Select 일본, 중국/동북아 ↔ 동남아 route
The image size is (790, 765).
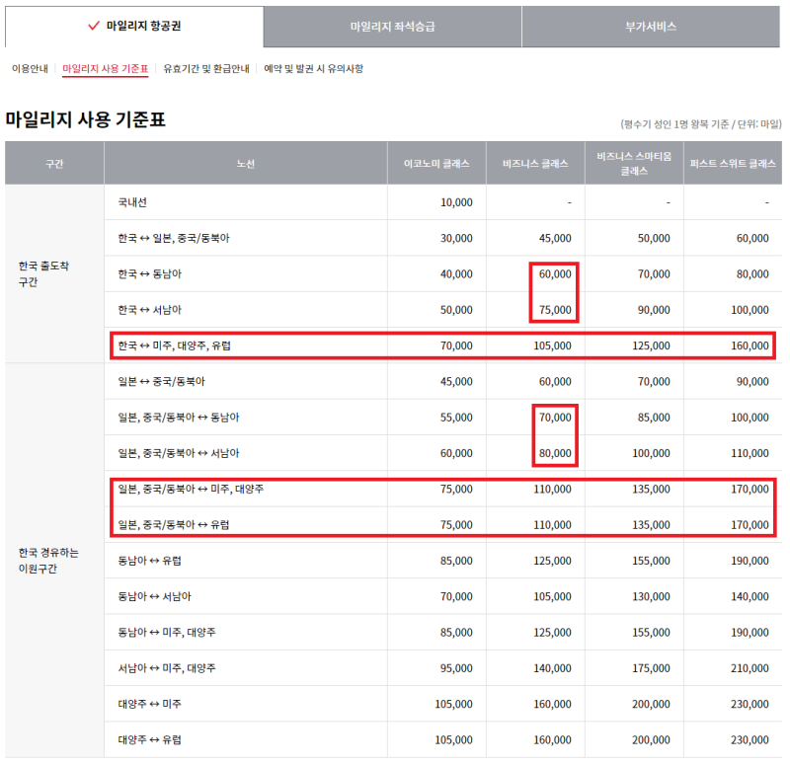179,417
